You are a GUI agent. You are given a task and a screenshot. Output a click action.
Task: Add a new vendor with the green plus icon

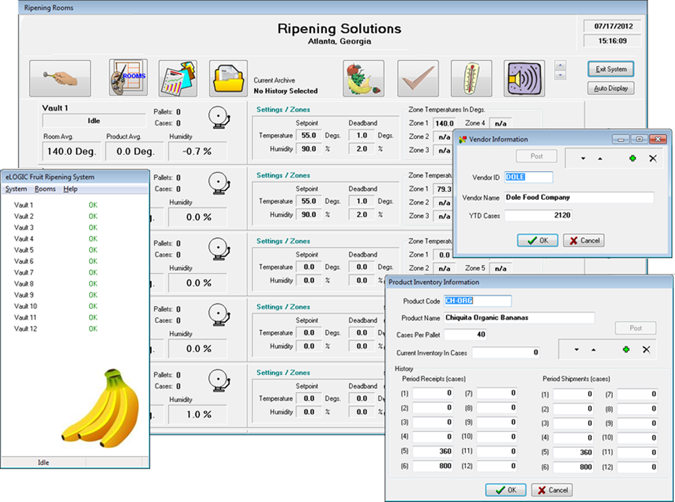pos(633,158)
